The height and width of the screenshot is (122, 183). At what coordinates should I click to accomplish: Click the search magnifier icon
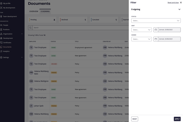tap(30, 28)
